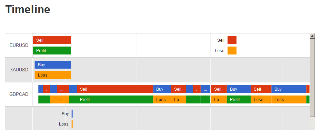
Task: Click the vertical scrollbar thumb
Action: (312, 78)
